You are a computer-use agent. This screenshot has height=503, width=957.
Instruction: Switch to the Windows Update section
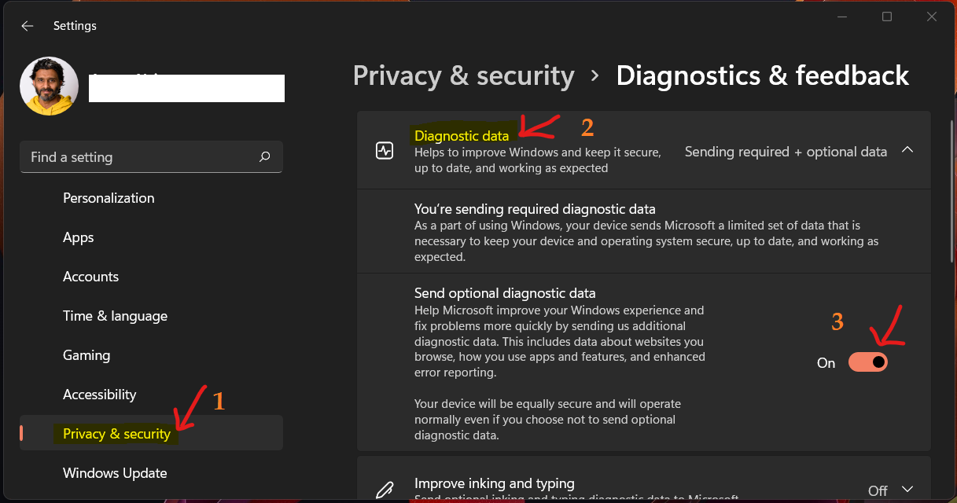click(114, 472)
